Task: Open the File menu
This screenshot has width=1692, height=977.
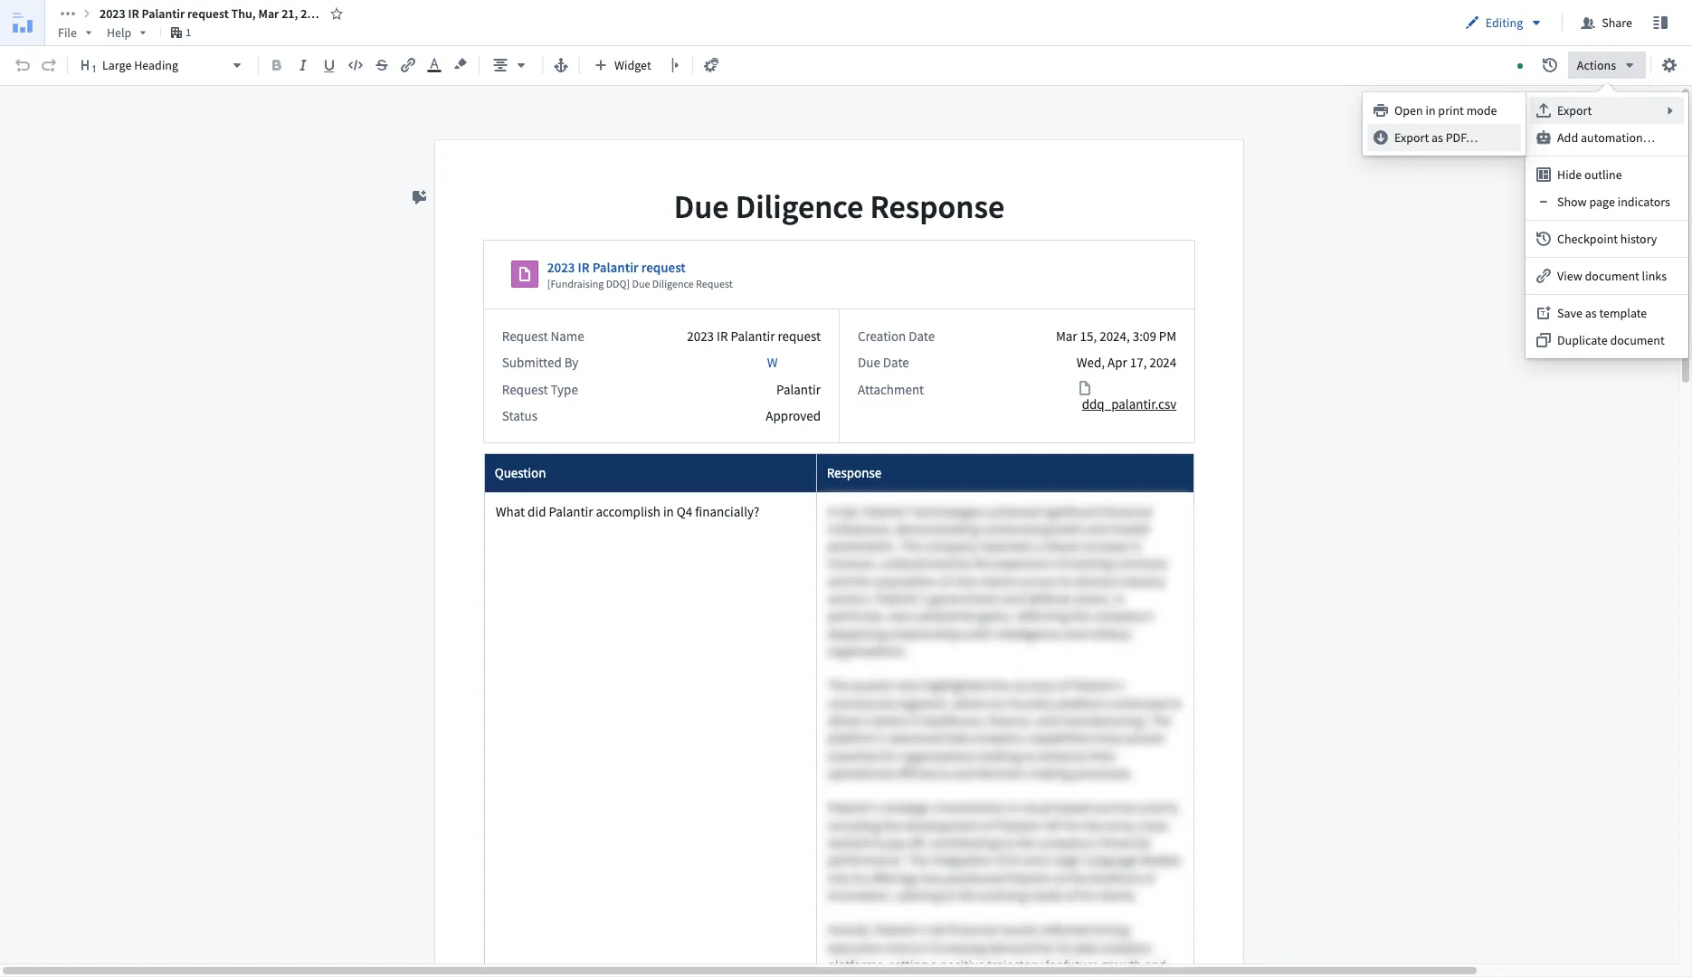Action: point(75,33)
